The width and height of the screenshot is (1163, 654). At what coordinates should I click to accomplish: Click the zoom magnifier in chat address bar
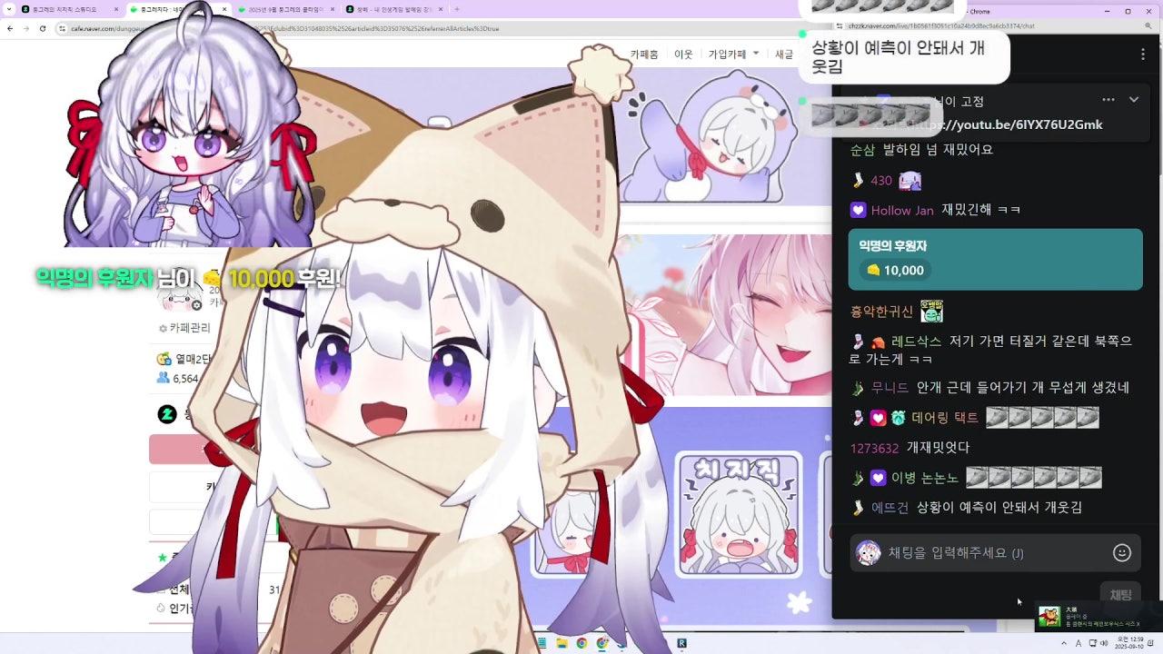tap(1150, 26)
